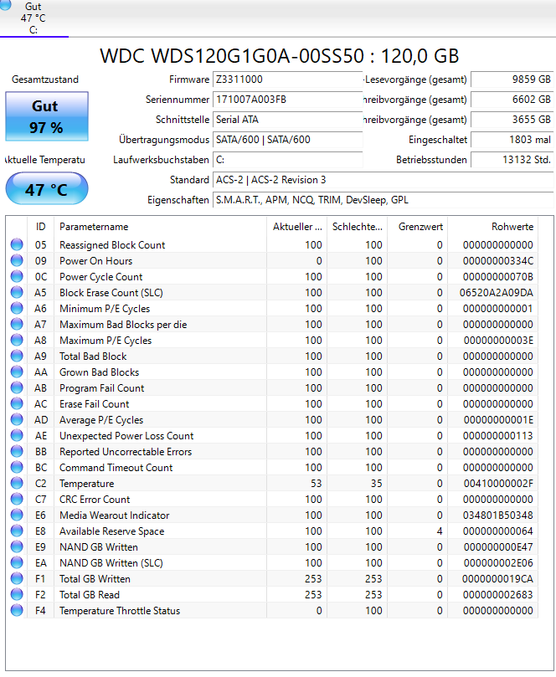Click status icon of CRC Error Count
Image resolution: width=556 pixels, height=677 pixels.
click(x=17, y=500)
